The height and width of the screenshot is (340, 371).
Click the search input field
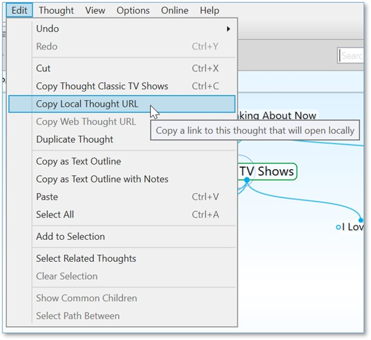click(352, 56)
